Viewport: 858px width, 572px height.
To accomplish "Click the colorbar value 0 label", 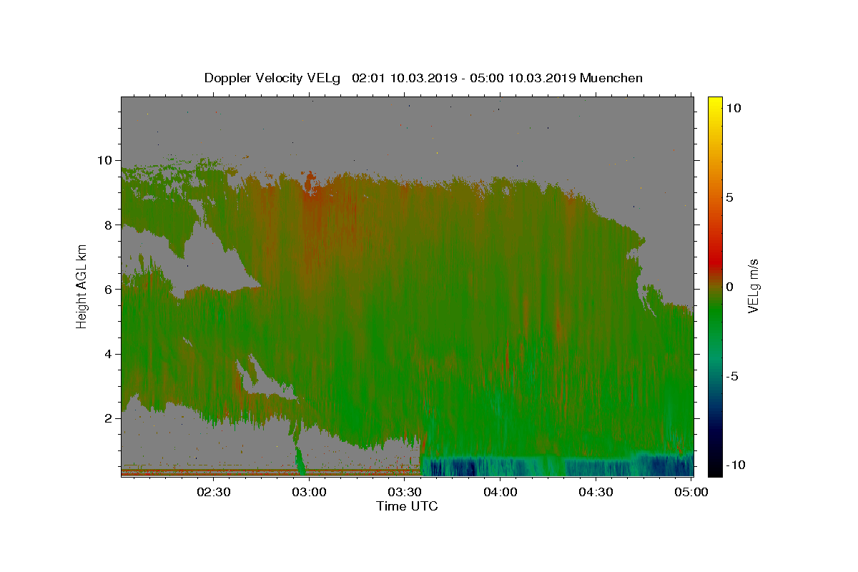I will (730, 287).
